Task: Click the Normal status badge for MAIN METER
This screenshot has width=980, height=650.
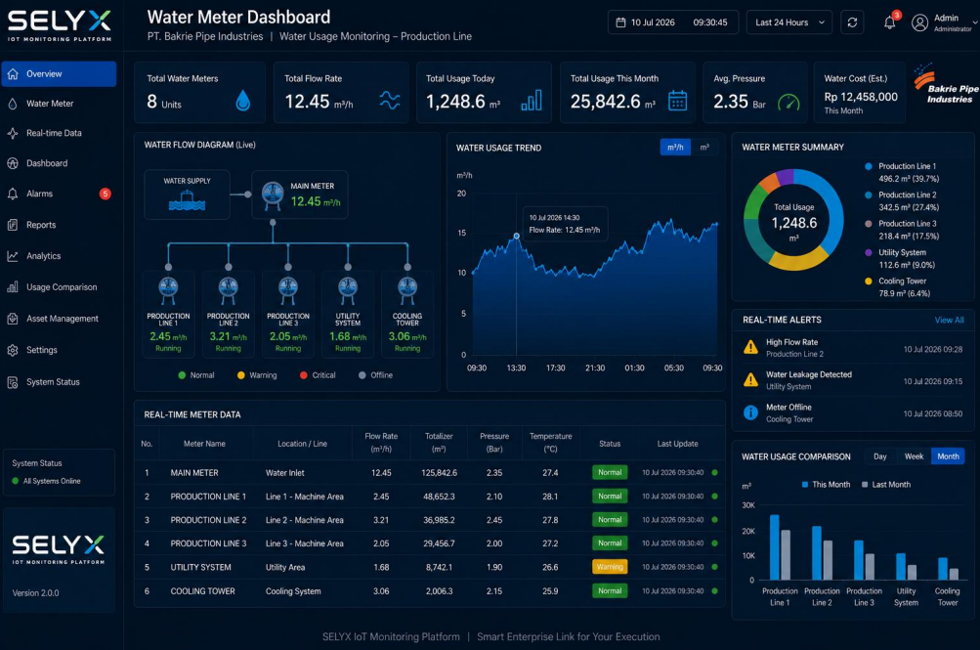Action: click(610, 472)
